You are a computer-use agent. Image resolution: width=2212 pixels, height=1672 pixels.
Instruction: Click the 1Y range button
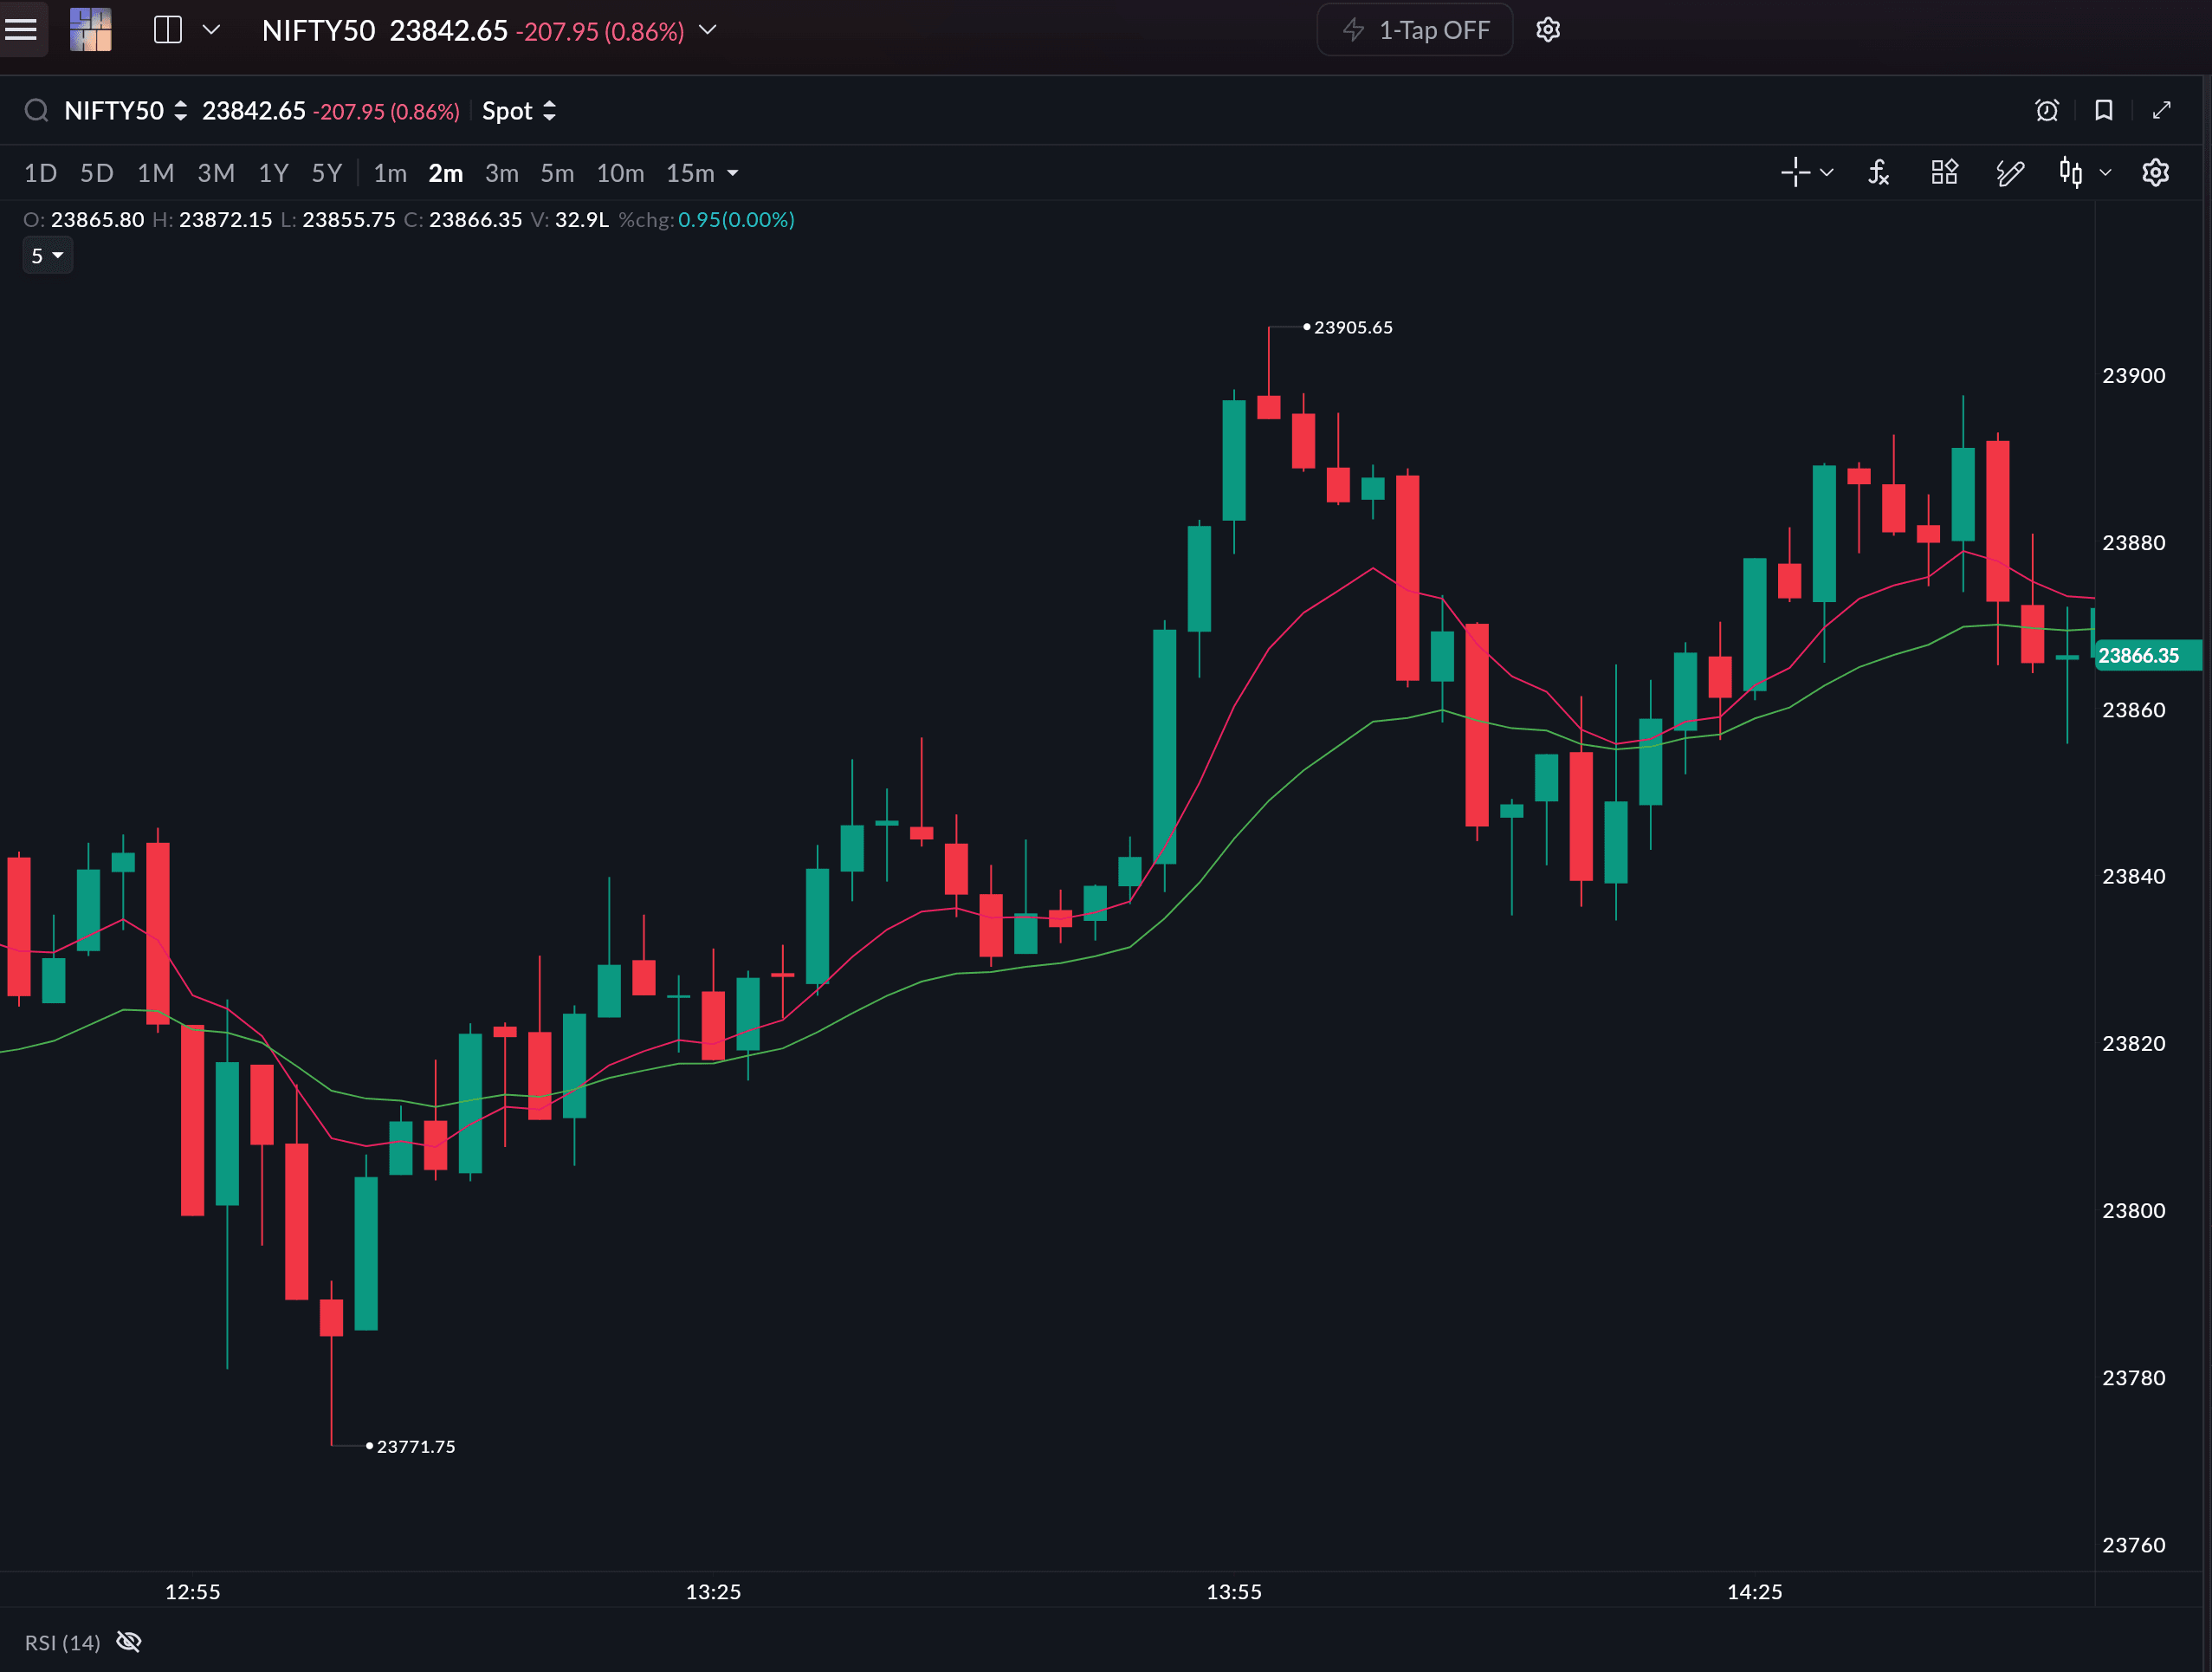[273, 173]
